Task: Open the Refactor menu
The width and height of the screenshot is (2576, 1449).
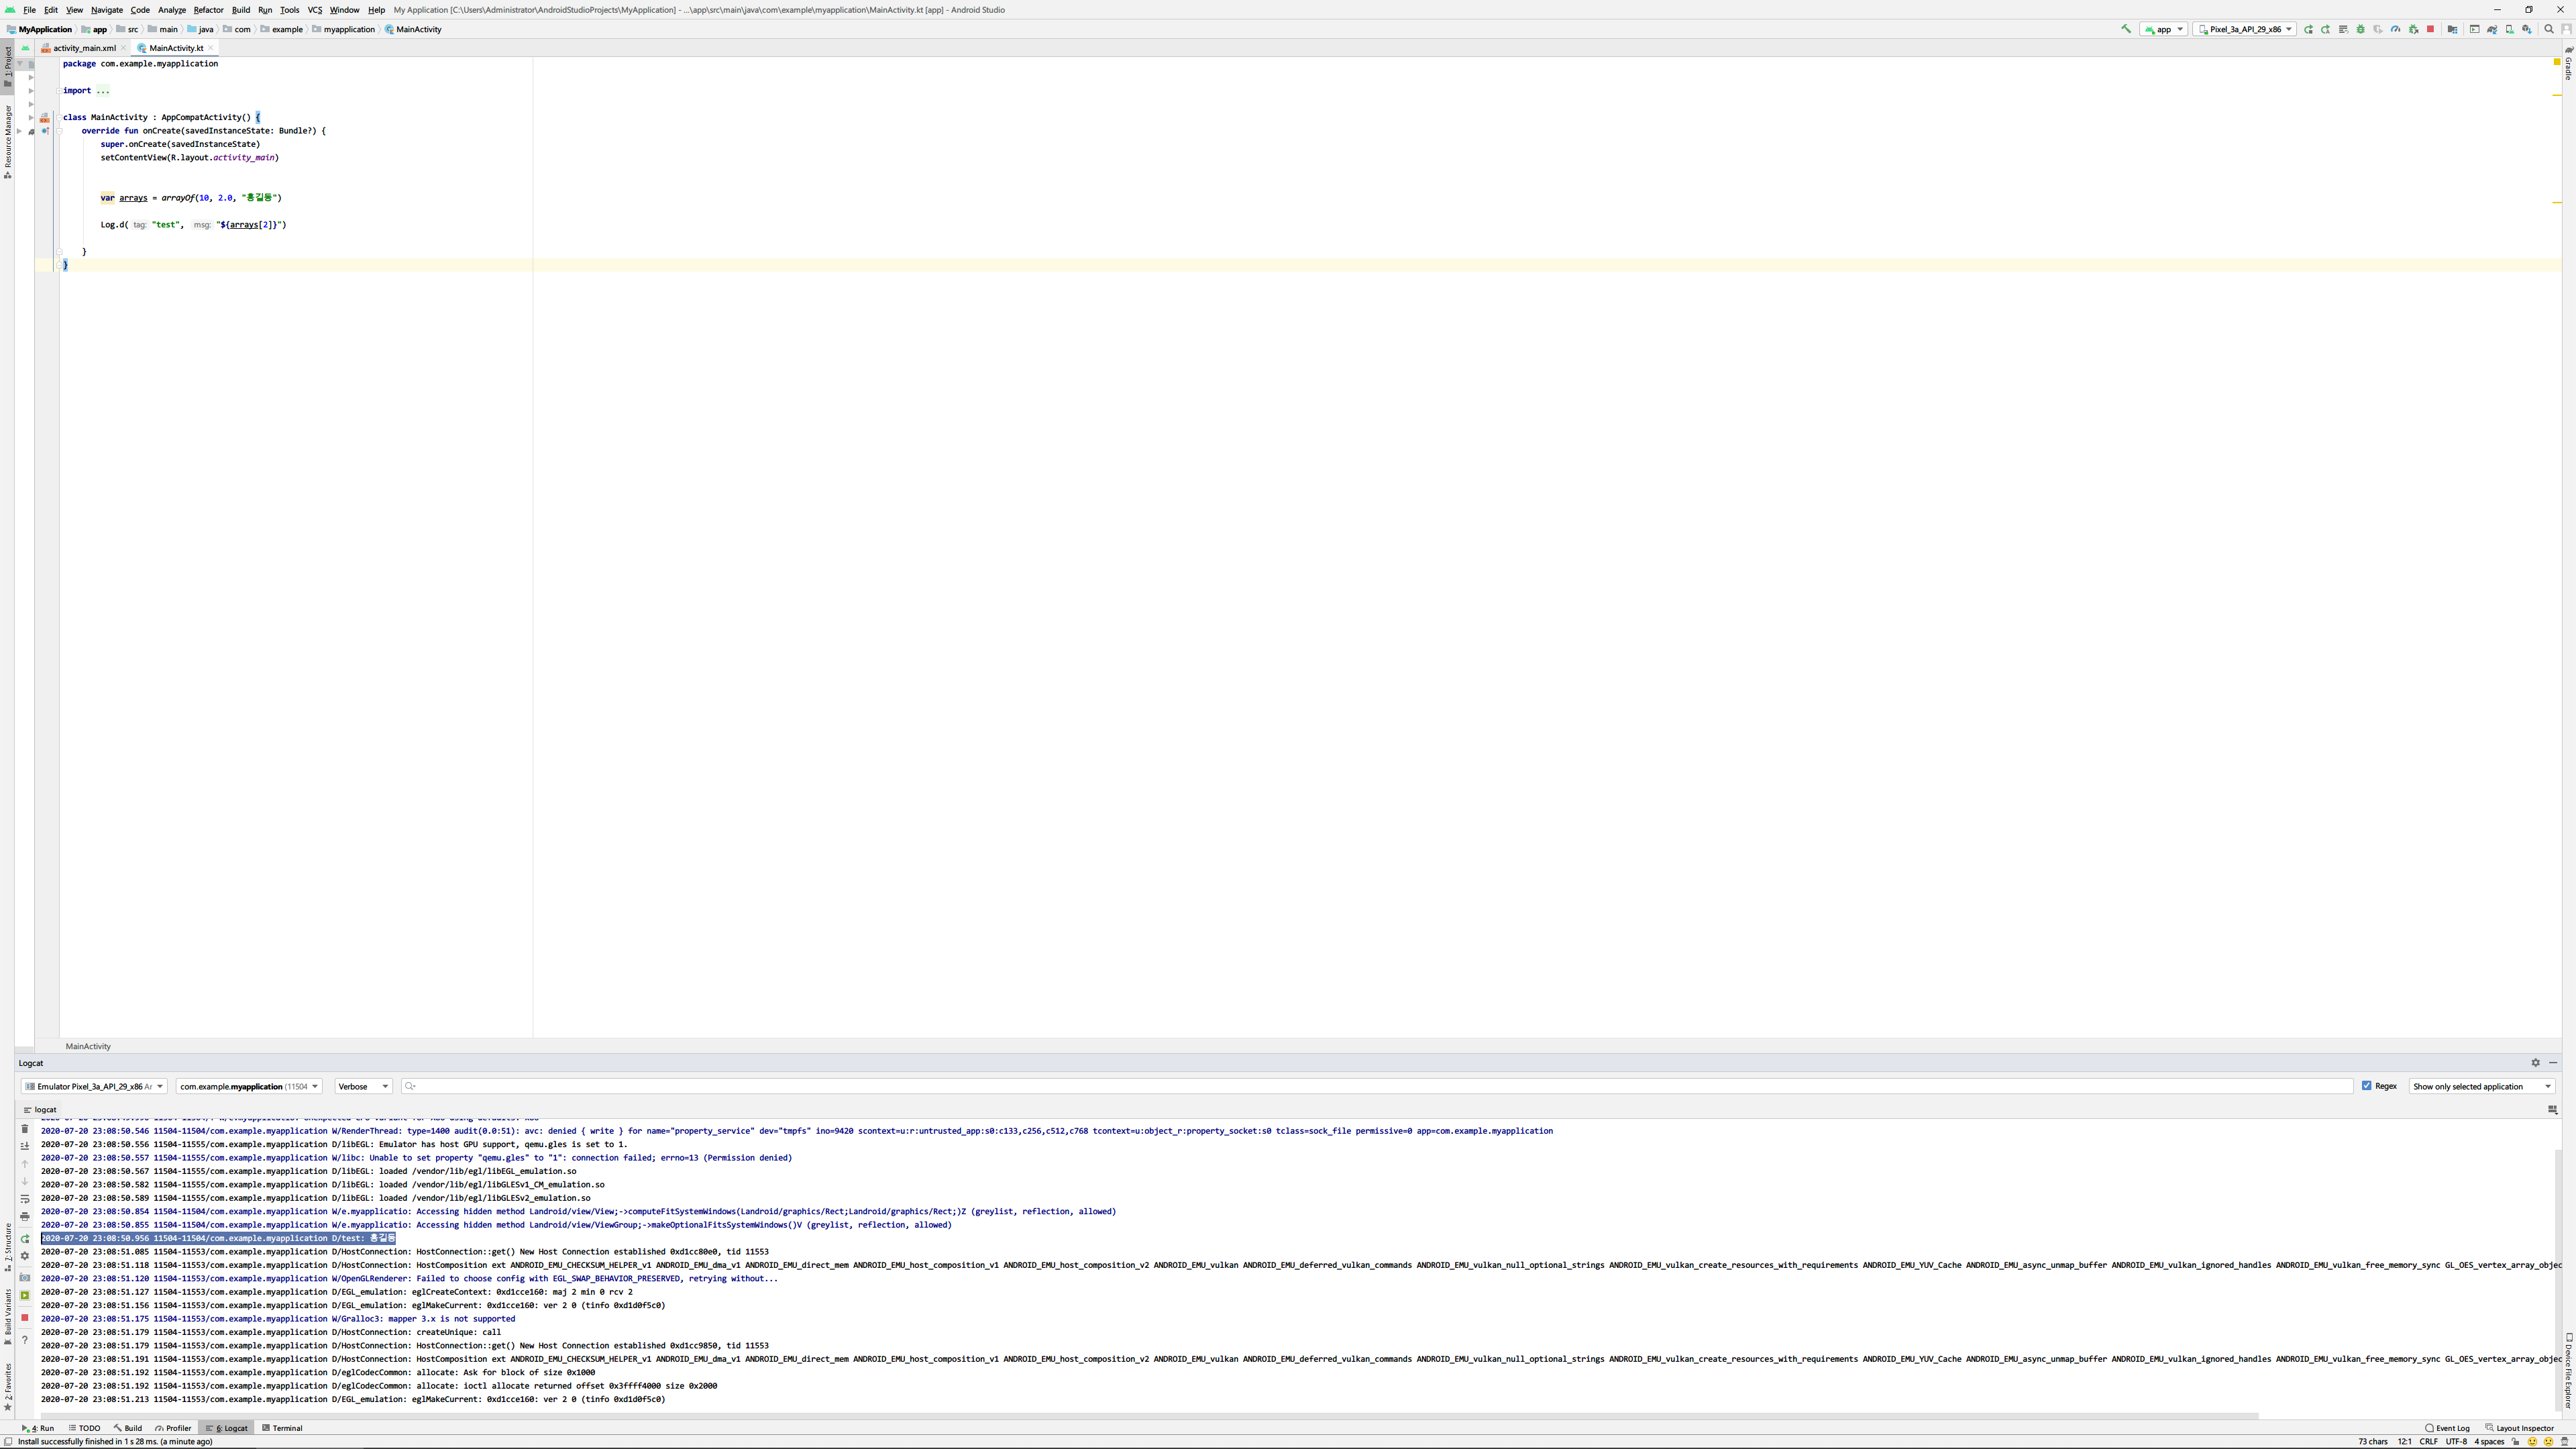Action: tap(208, 10)
